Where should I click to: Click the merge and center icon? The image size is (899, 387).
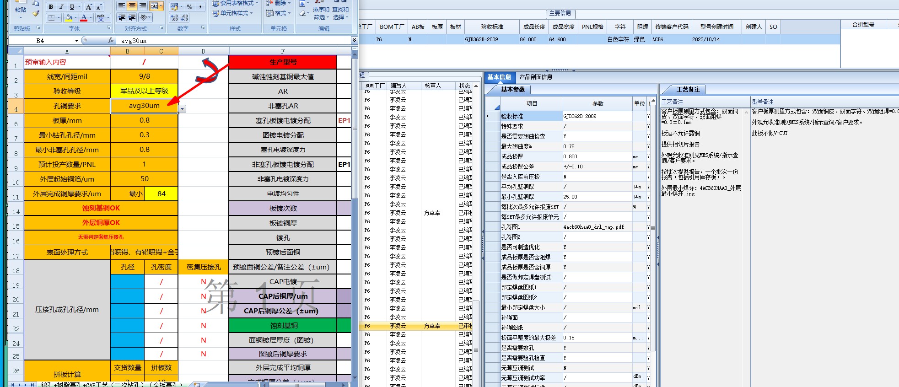tap(154, 6)
